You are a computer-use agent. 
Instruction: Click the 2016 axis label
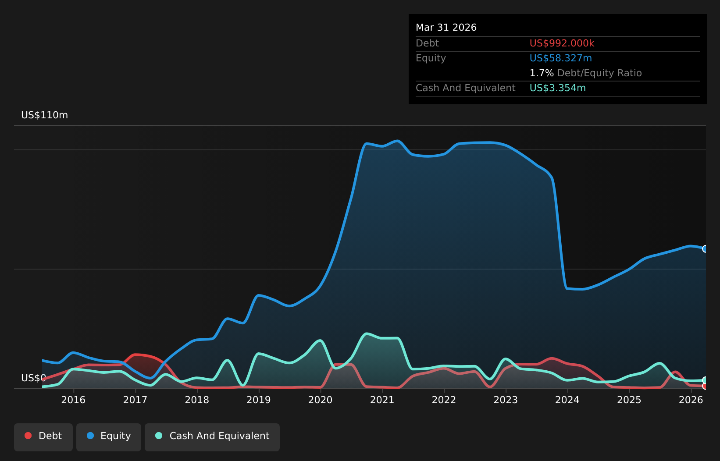click(x=73, y=400)
